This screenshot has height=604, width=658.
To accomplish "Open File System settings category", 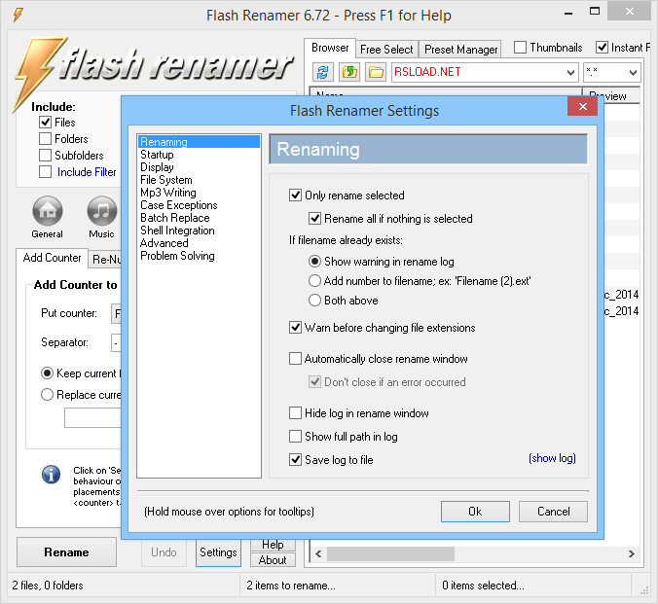I will (166, 180).
